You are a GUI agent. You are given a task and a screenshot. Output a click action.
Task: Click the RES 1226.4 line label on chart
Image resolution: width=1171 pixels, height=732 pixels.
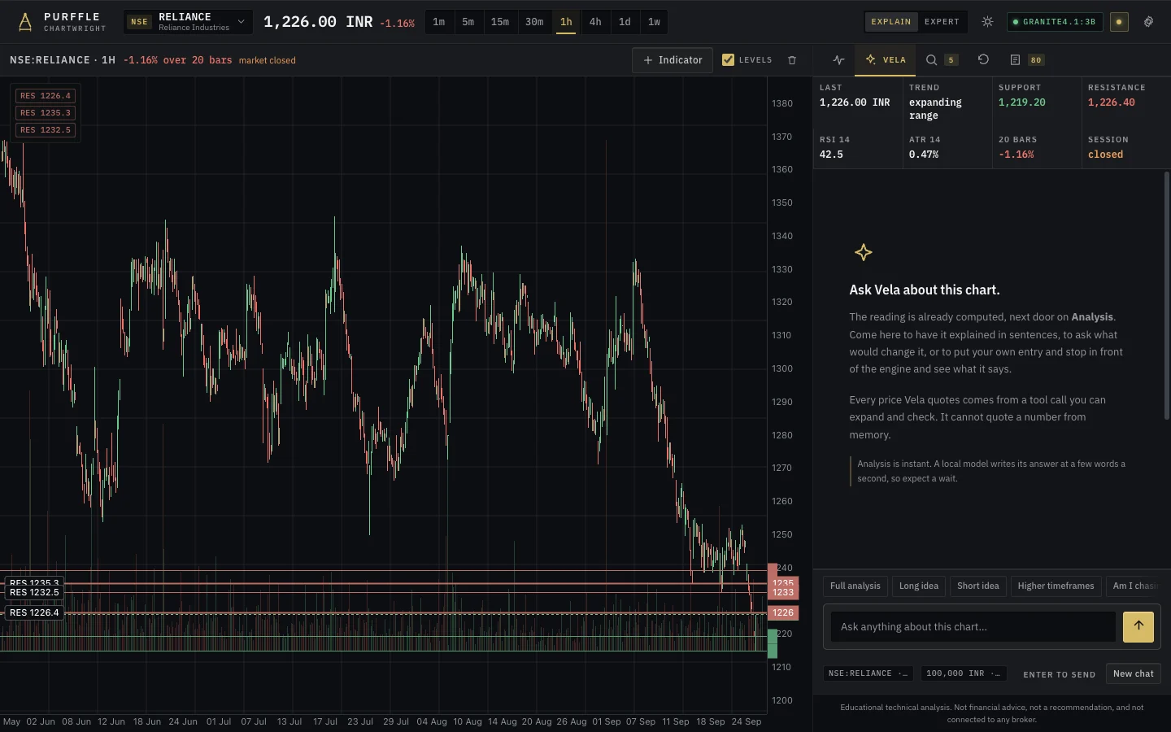pyautogui.click(x=34, y=612)
